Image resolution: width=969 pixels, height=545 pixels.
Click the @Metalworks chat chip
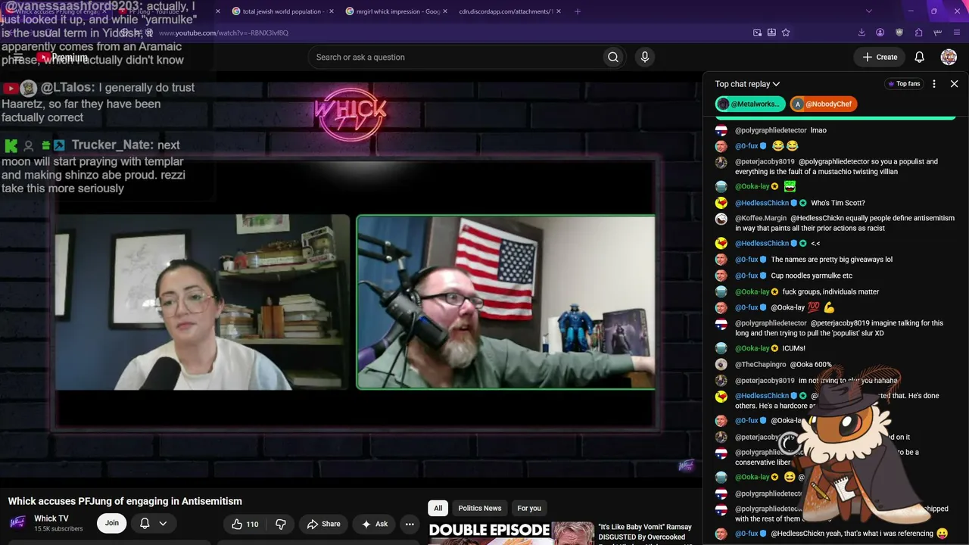750,104
